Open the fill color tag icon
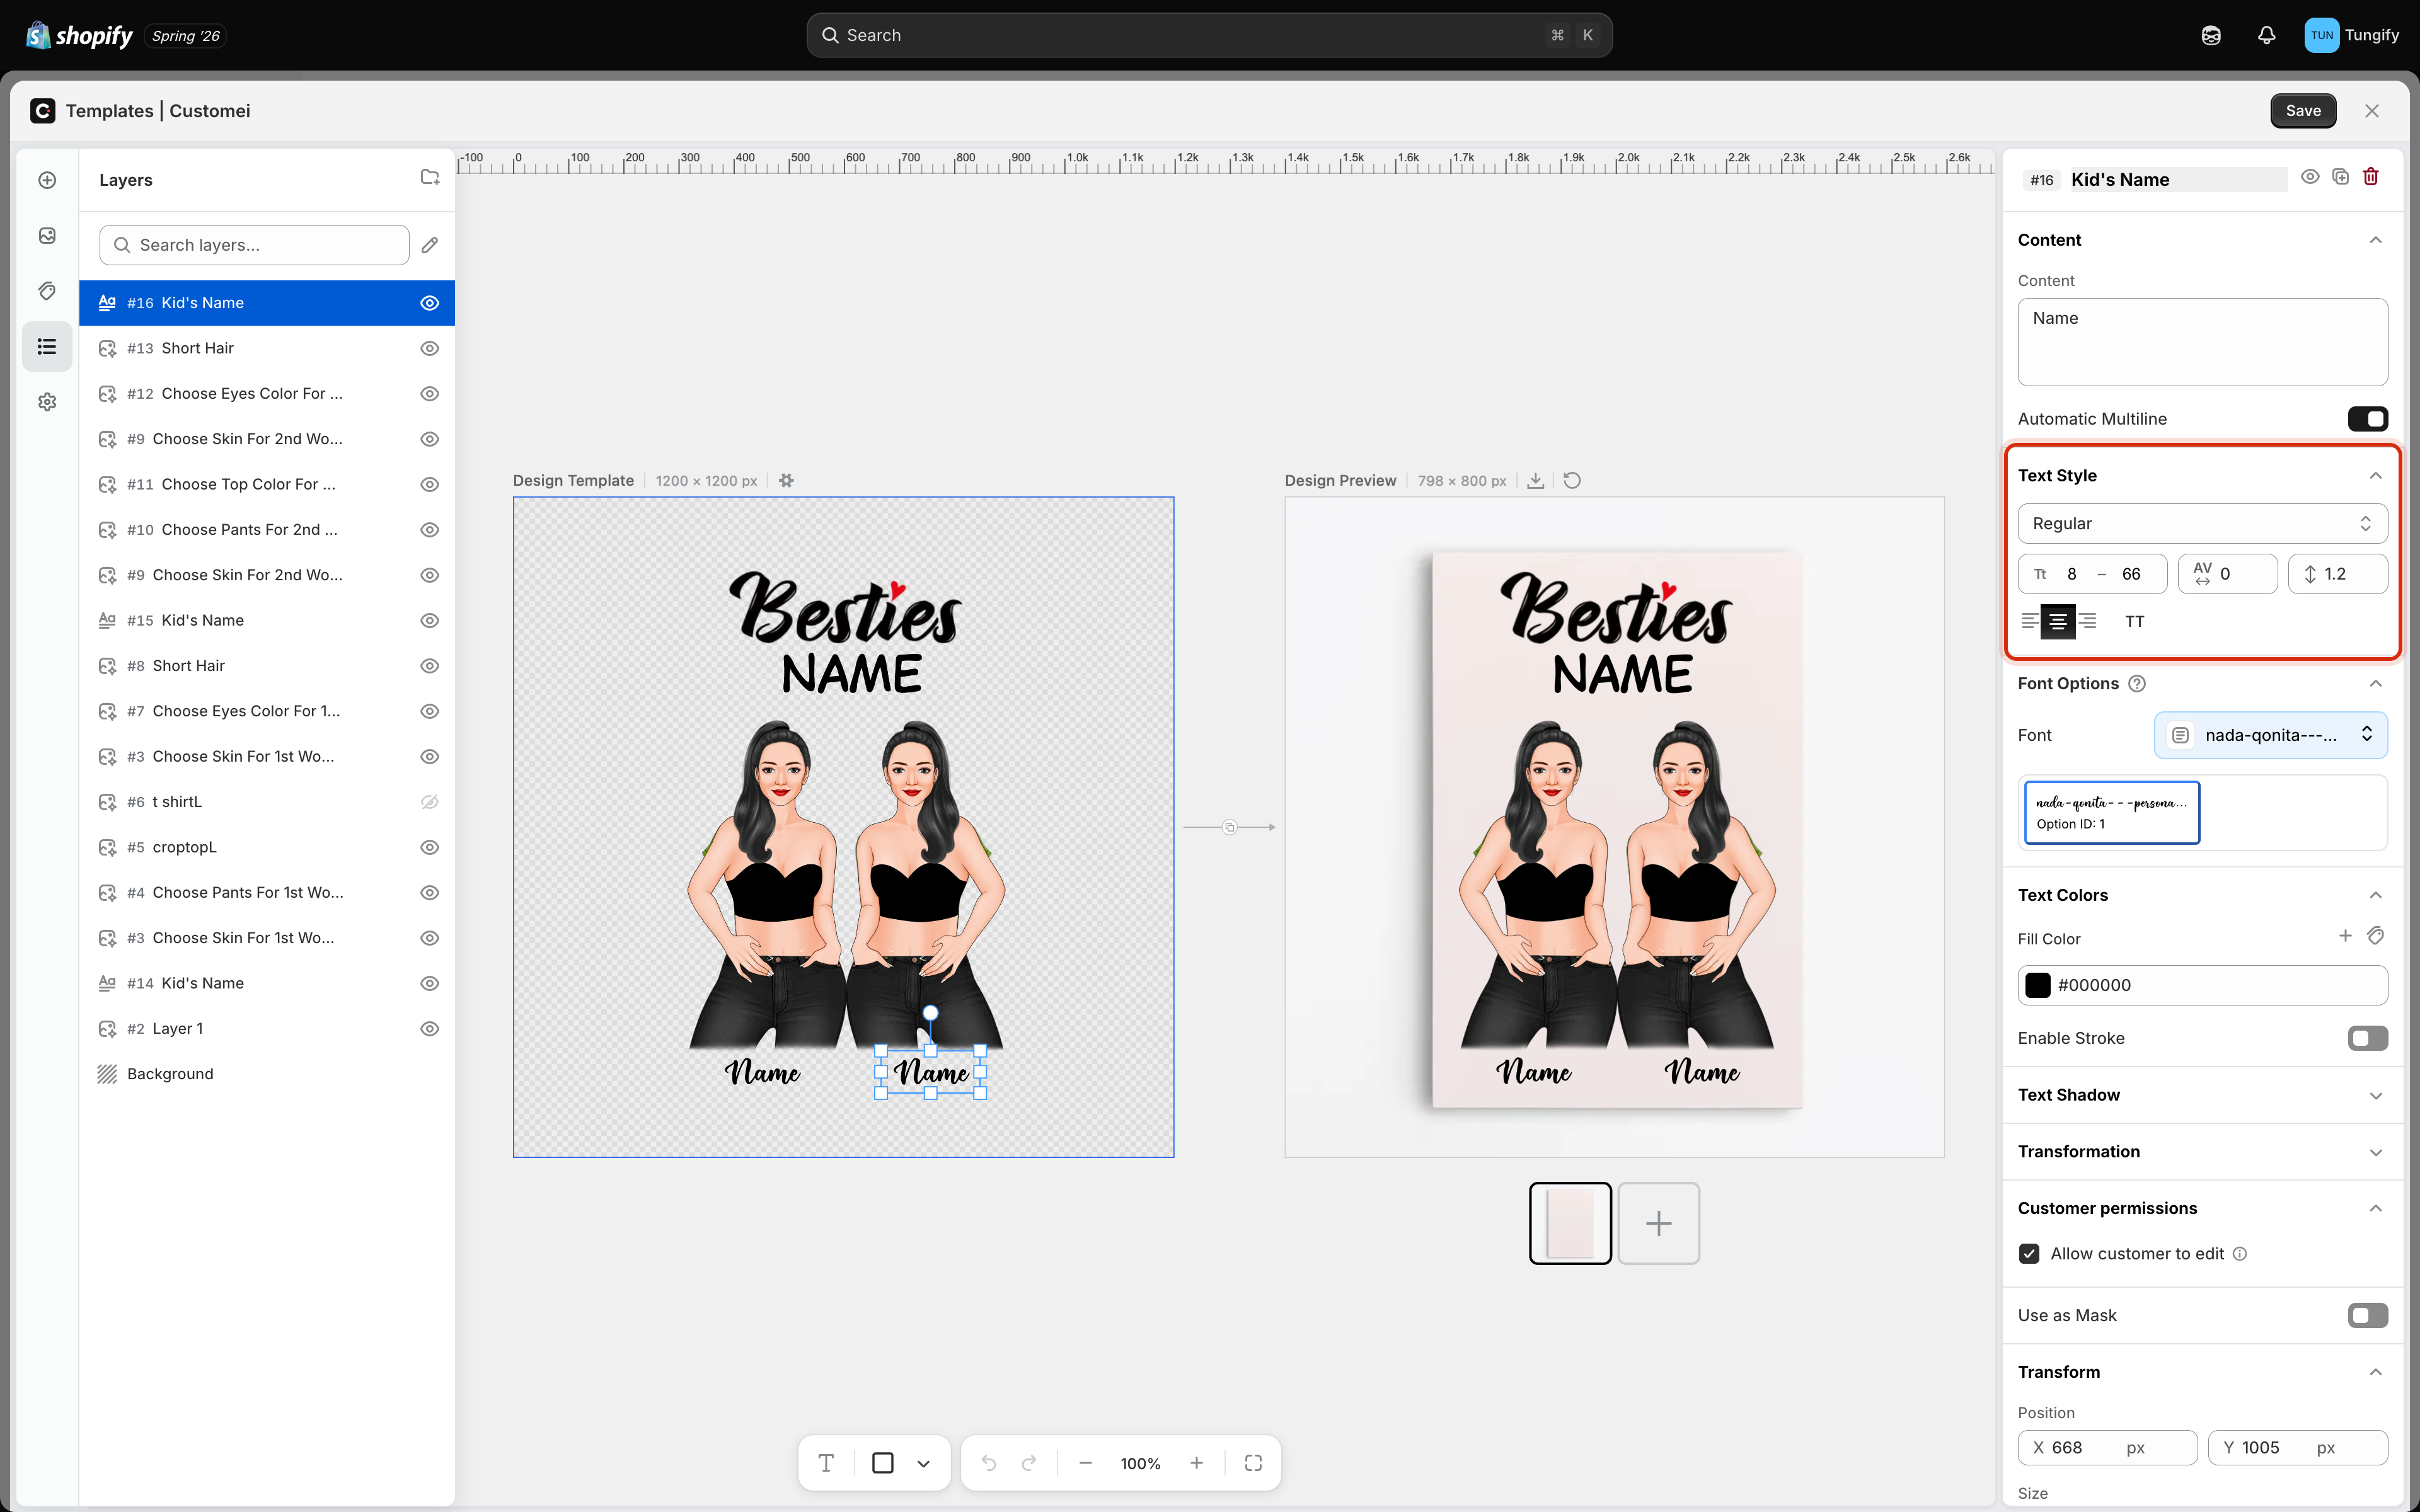The image size is (2420, 1512). [x=2376, y=936]
